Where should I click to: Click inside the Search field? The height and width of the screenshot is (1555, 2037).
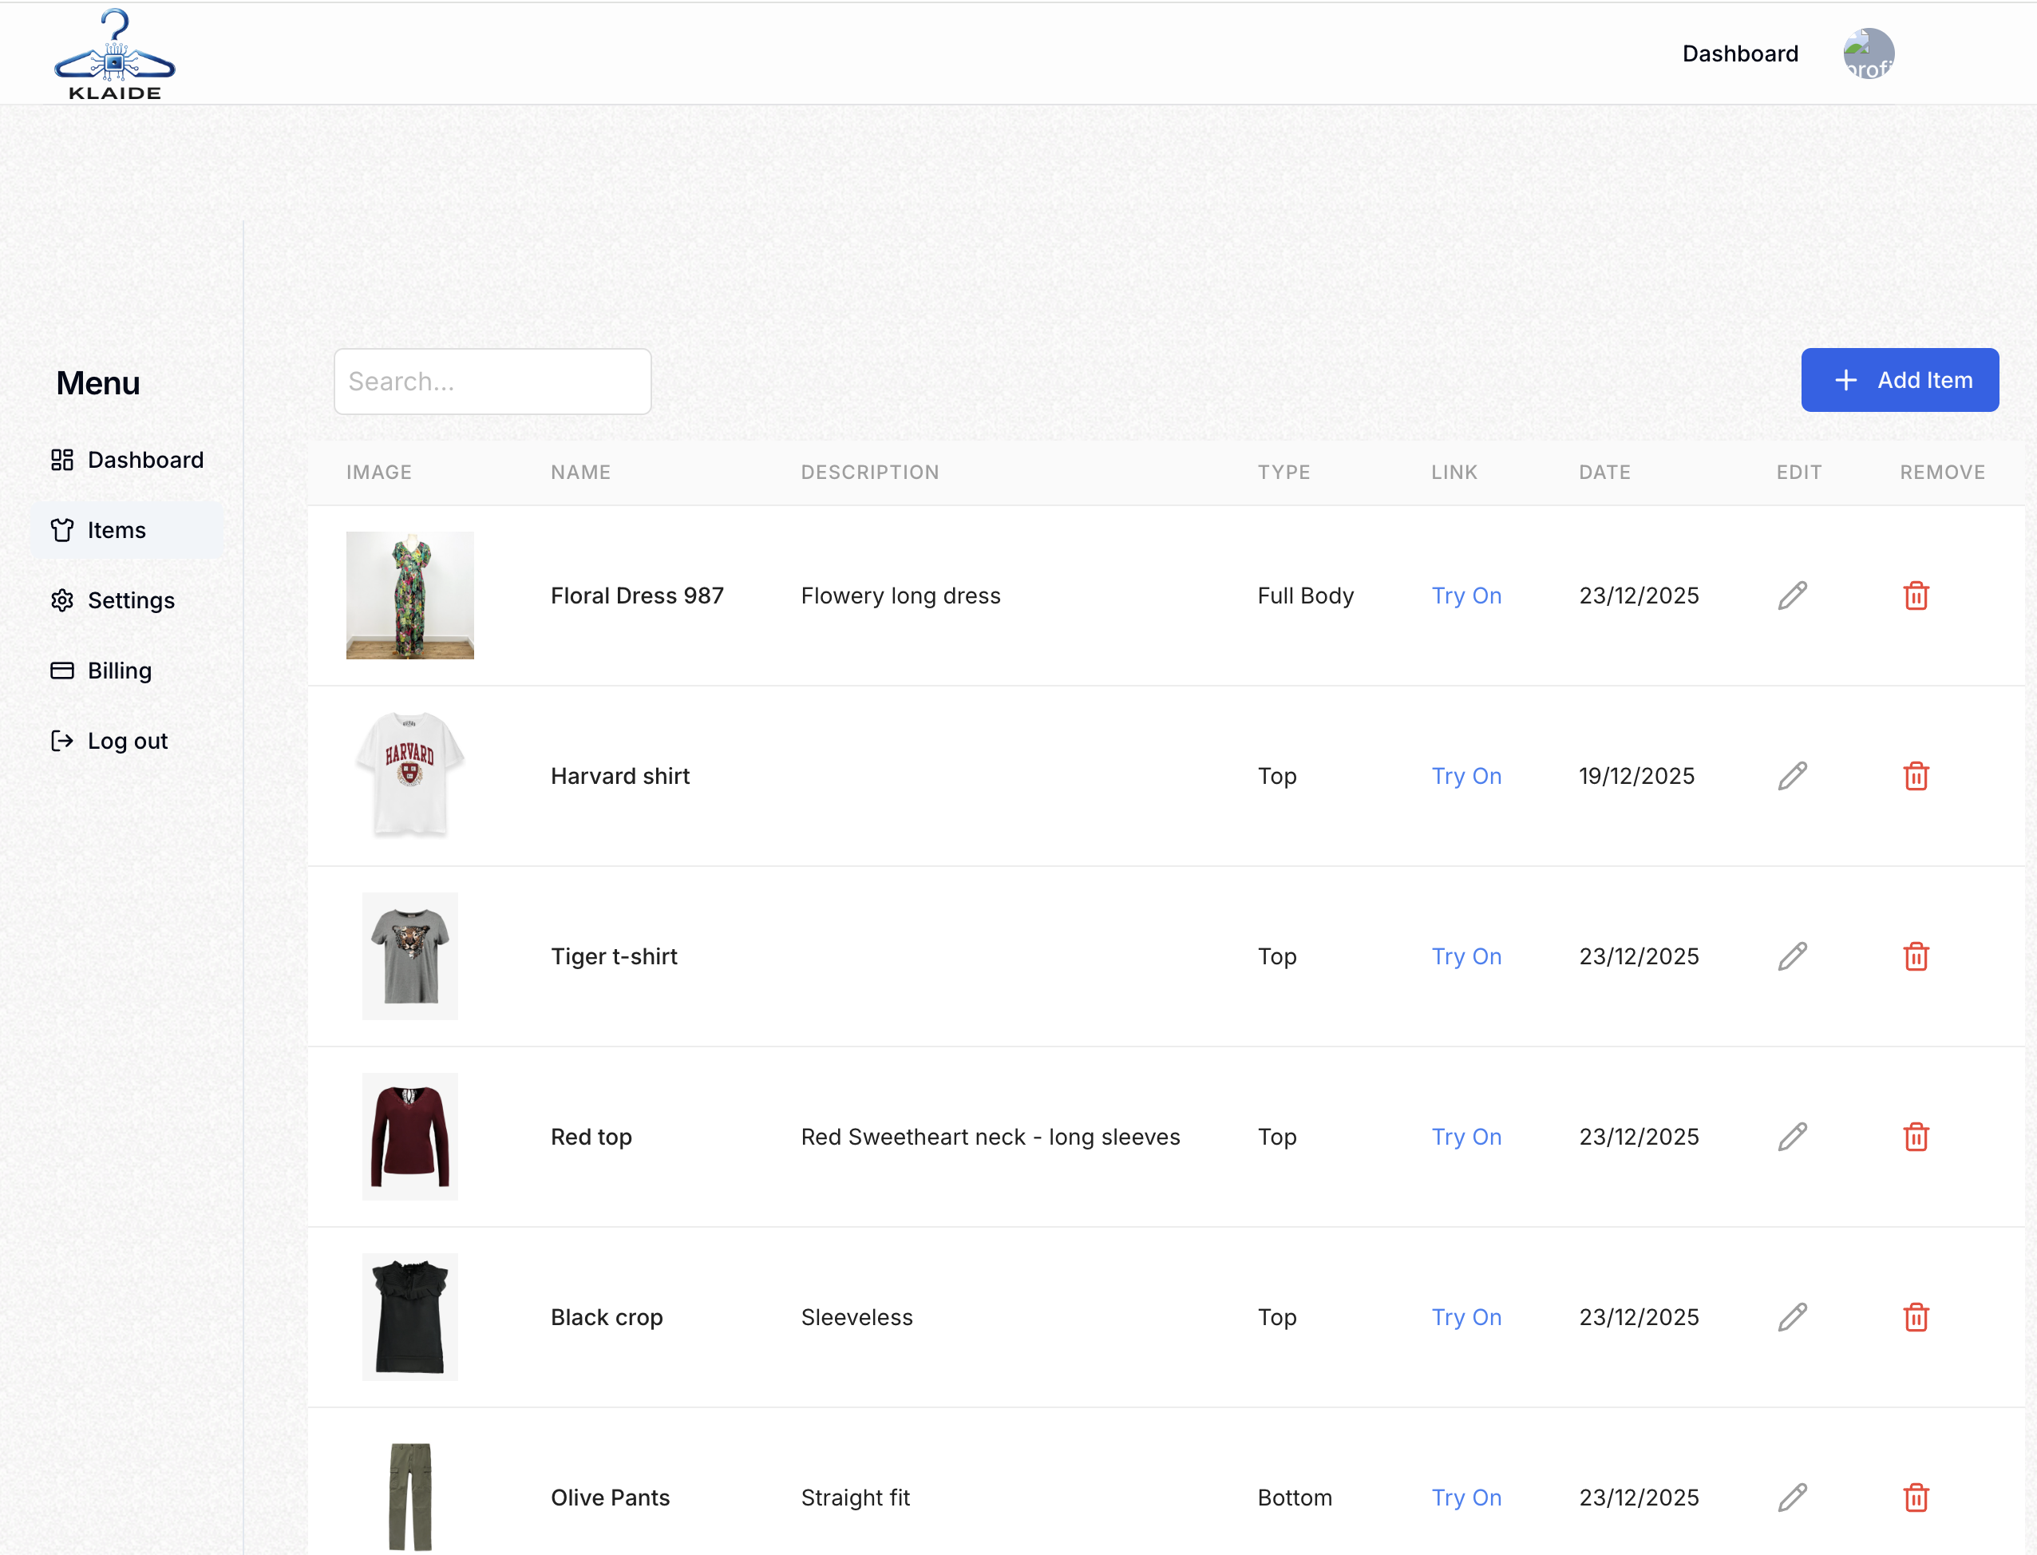[x=492, y=381]
